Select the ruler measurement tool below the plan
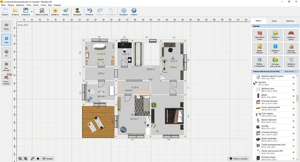300x162 pixels. pos(32,159)
